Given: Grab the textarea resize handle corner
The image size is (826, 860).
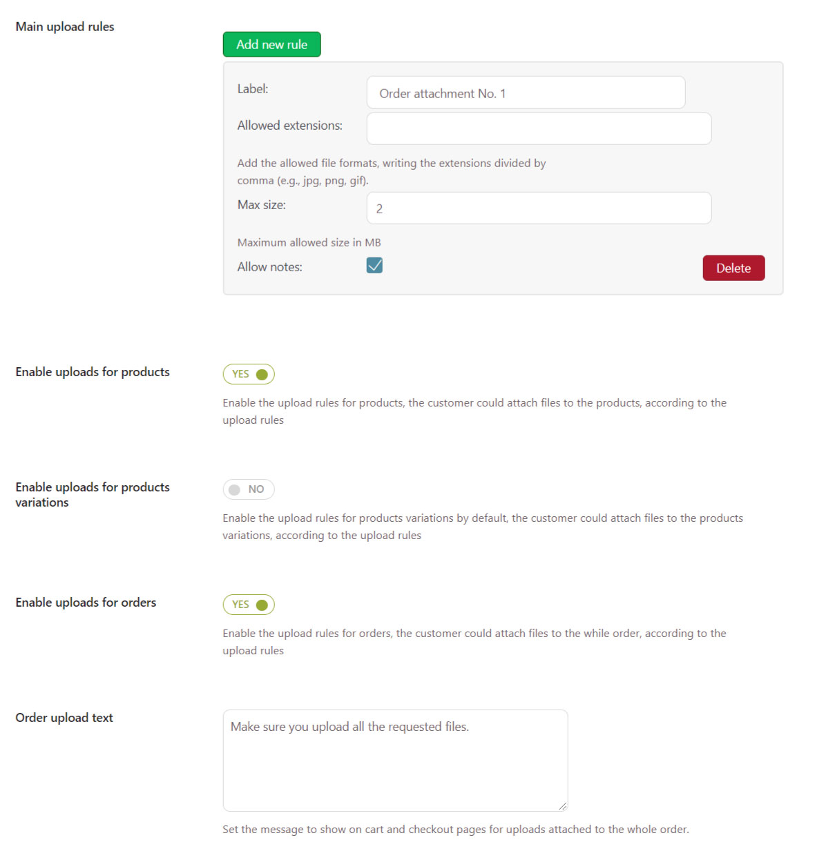Looking at the screenshot, I should click(563, 806).
